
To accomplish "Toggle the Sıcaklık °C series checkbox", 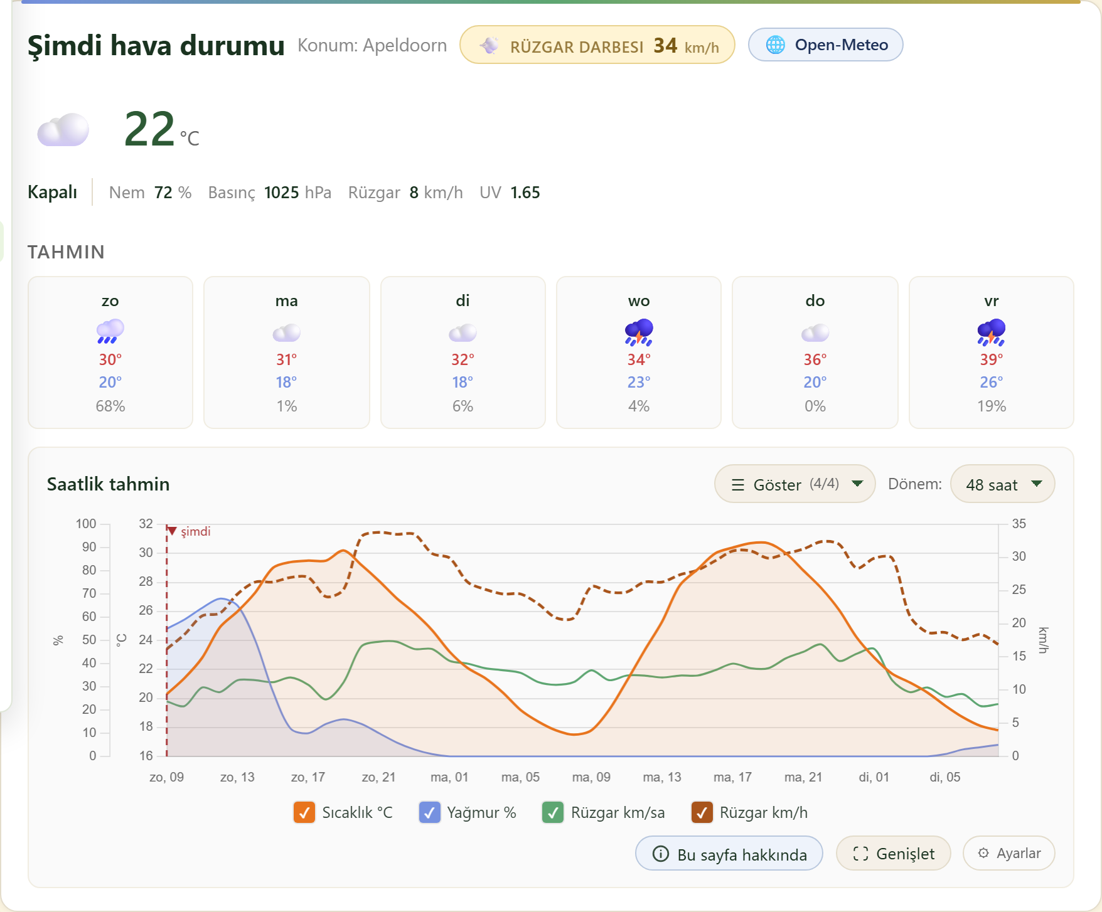I will coord(304,812).
